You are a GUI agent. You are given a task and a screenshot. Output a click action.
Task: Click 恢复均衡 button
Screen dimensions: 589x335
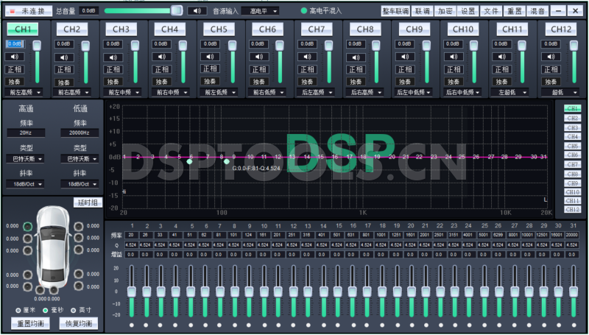79,323
